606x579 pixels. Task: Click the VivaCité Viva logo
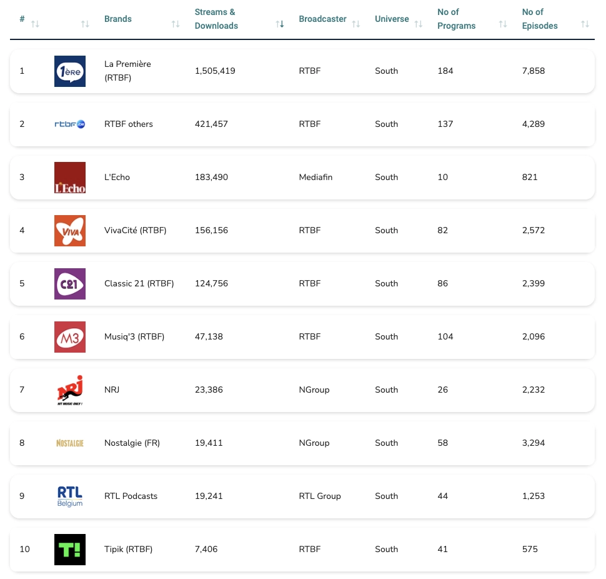pyautogui.click(x=69, y=231)
